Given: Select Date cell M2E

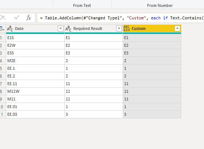Looking at the screenshot, I should coord(35,61).
